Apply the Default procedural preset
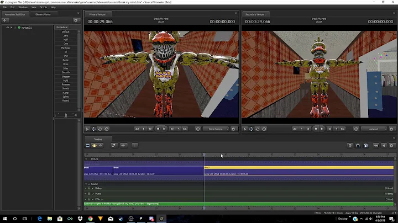This screenshot has width=398, height=223. click(65, 31)
